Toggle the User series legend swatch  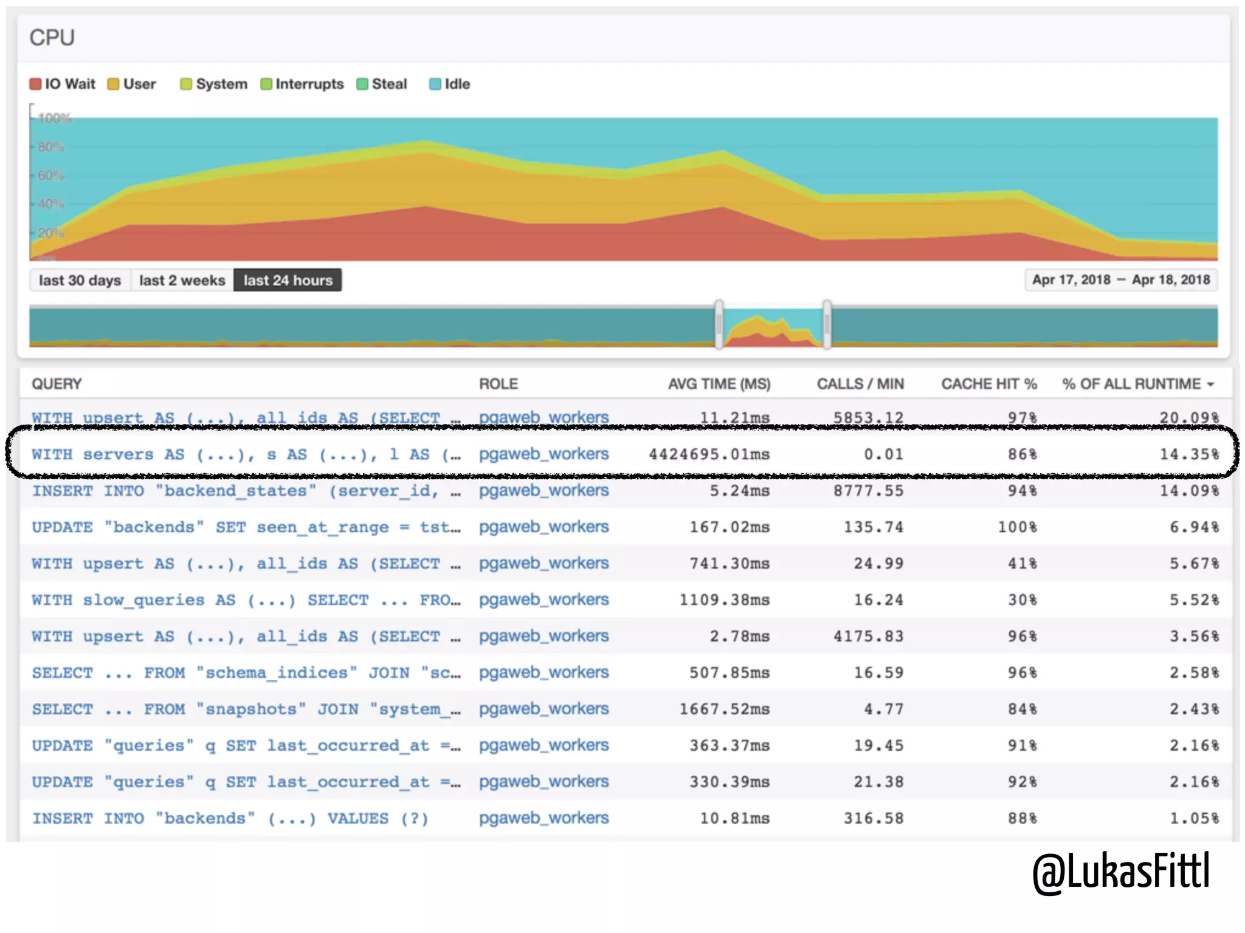[113, 84]
